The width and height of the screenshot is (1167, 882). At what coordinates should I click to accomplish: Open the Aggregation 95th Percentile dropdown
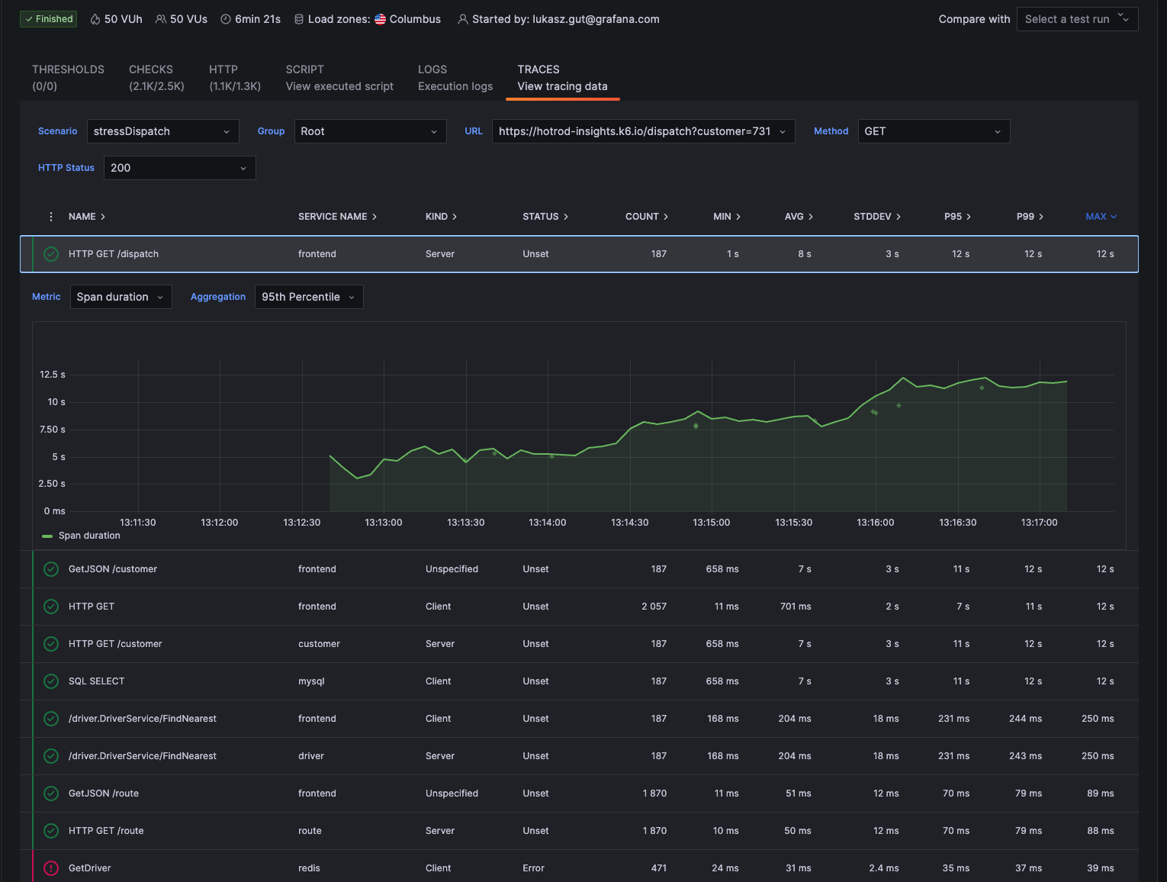click(308, 297)
